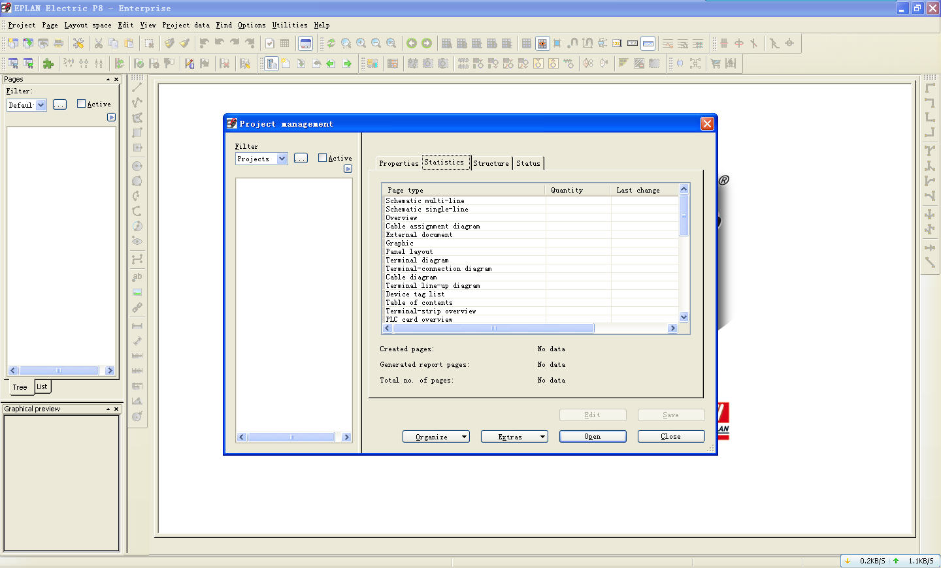The image size is (941, 568).
Task: Select the Terminal diagram row
Action: (x=531, y=260)
